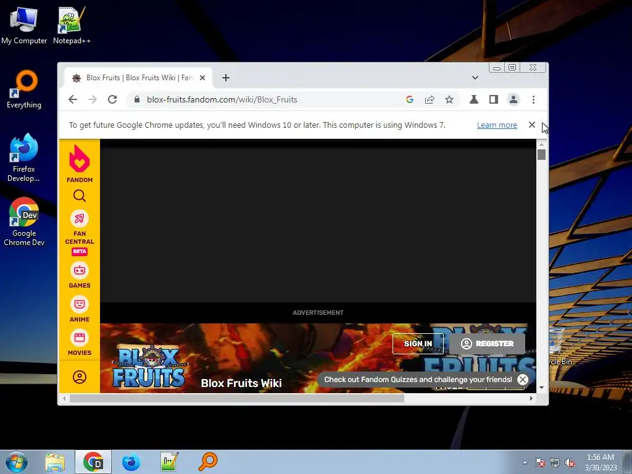Click the ADVERTISEMENT label
The width and height of the screenshot is (632, 474).
(x=318, y=313)
